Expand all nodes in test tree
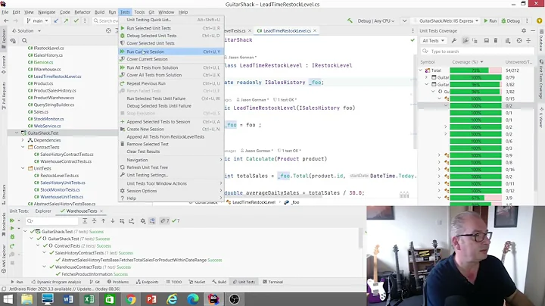The height and width of the screenshot is (306, 545). [85, 221]
